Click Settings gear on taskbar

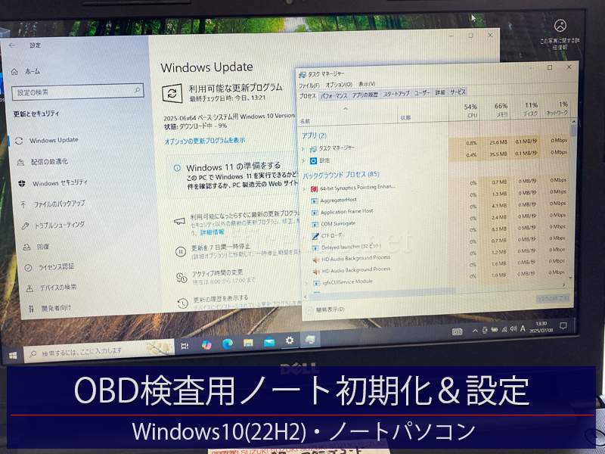(290, 341)
